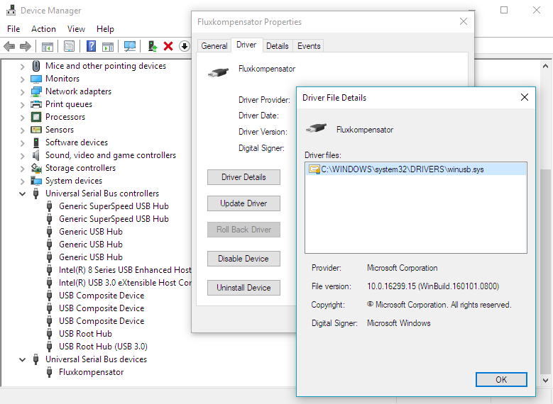553x404 pixels.
Task: Click the scrollbar down arrow
Action: coord(545,381)
